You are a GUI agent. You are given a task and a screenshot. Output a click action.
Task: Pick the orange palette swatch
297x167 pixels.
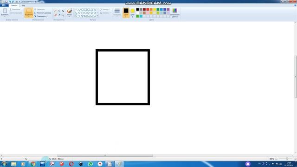coord(151,9)
